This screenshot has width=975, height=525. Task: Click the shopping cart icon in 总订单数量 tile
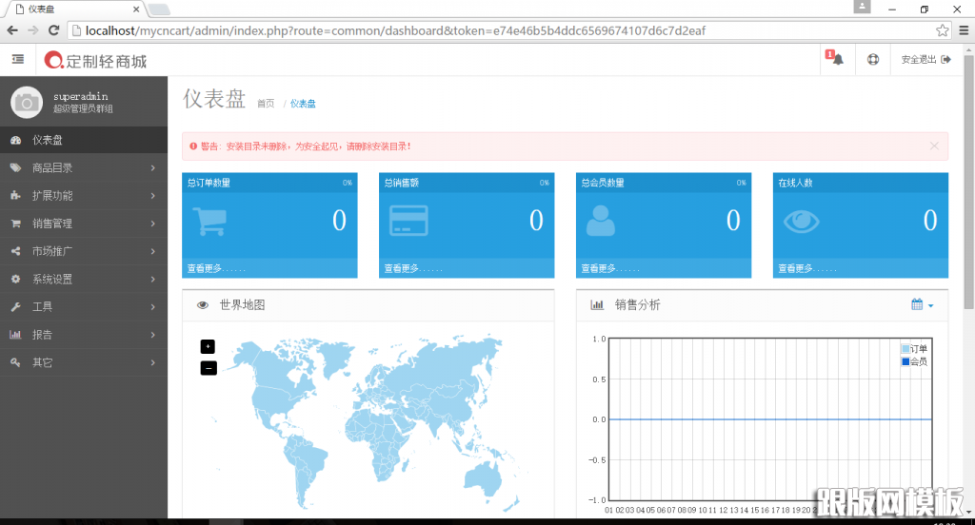pyautogui.click(x=209, y=222)
